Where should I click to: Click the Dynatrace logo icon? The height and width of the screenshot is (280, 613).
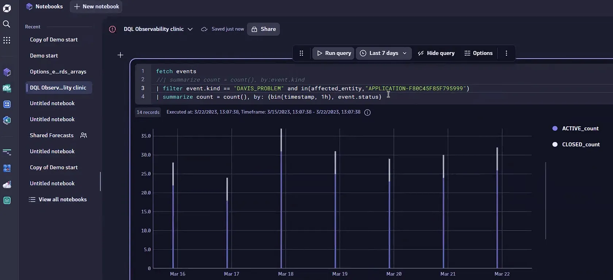(7, 8)
